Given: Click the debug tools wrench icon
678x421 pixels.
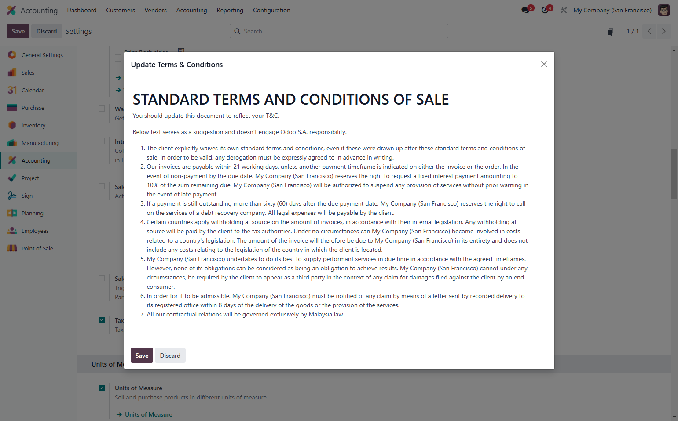Looking at the screenshot, I should click(564, 10).
